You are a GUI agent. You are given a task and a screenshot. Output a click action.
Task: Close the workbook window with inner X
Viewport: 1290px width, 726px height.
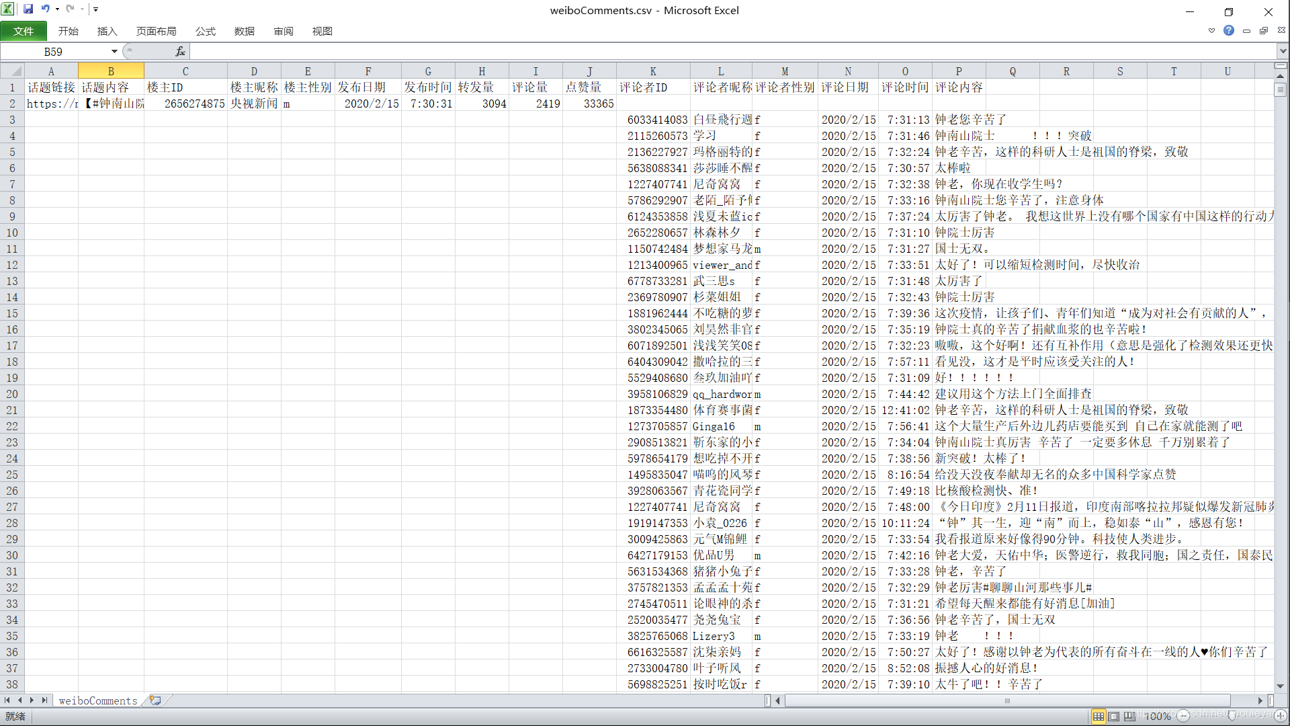(x=1281, y=30)
